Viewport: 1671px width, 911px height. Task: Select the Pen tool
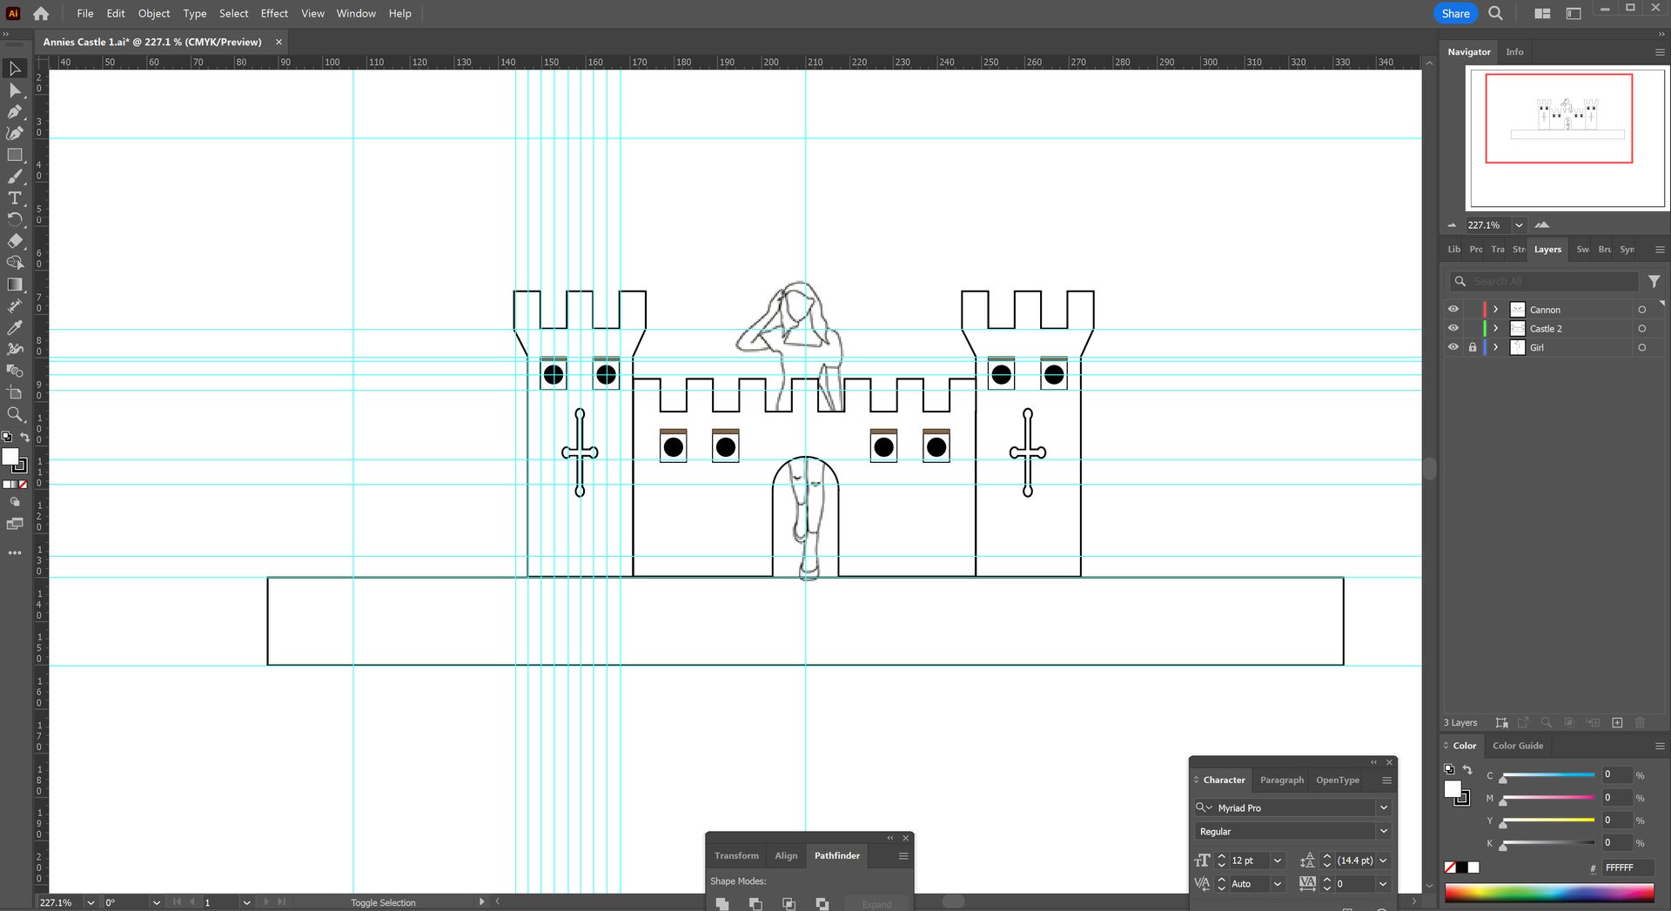click(x=15, y=112)
